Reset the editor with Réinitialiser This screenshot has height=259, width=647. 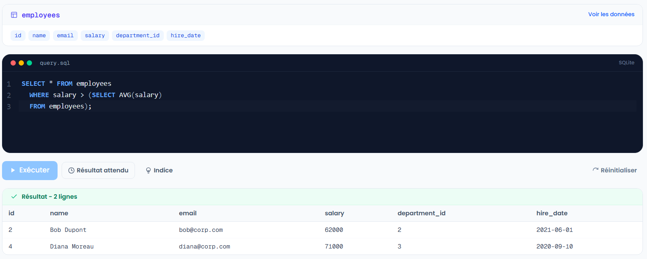pos(615,170)
